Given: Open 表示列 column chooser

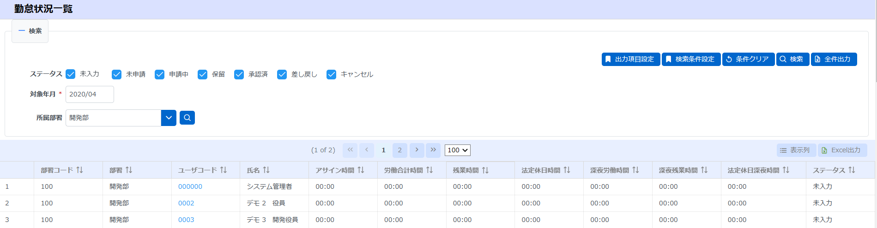Looking at the screenshot, I should pyautogui.click(x=797, y=150).
